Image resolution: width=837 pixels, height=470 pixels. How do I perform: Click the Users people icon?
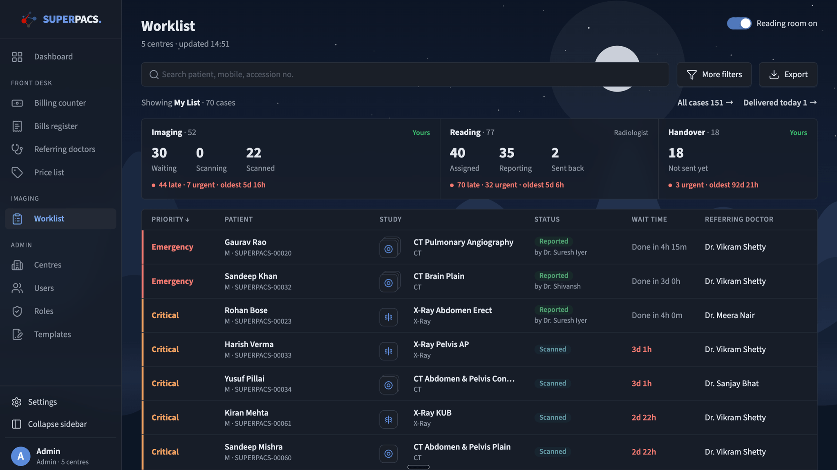(17, 288)
